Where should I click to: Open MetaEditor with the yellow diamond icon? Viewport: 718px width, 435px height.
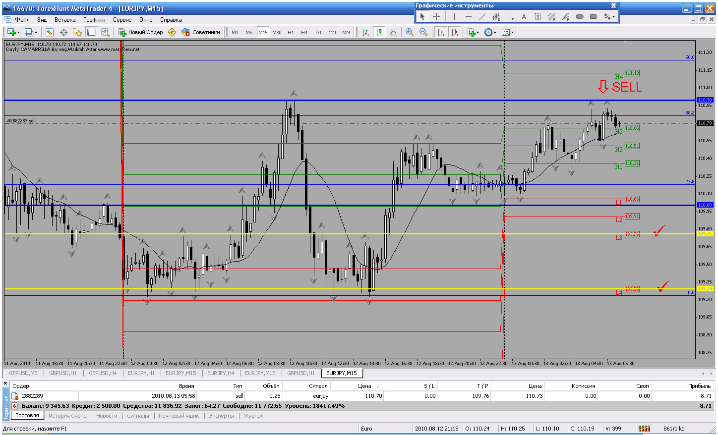[172, 32]
